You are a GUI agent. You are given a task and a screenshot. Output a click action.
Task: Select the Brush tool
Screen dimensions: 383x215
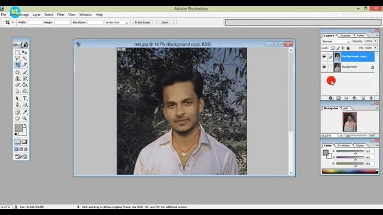25,72
